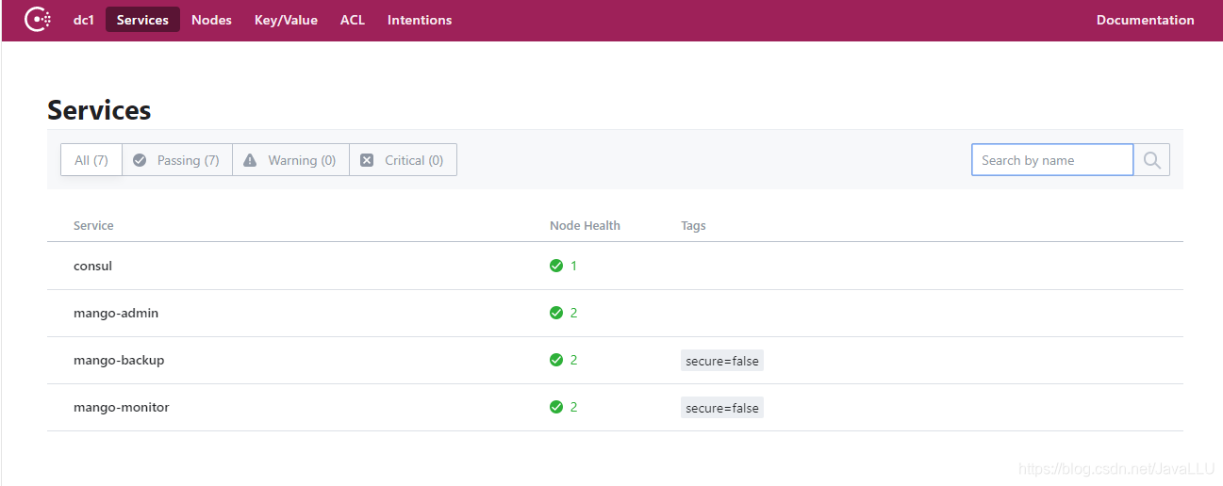Open the dc1 datacenter selector
Viewport: 1223px width, 486px height.
pyautogui.click(x=84, y=20)
